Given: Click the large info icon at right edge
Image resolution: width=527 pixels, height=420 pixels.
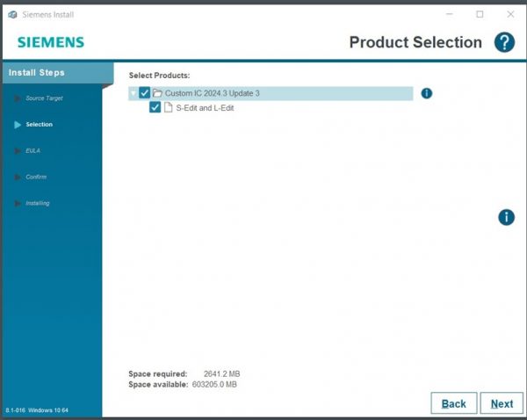Looking at the screenshot, I should [506, 217].
